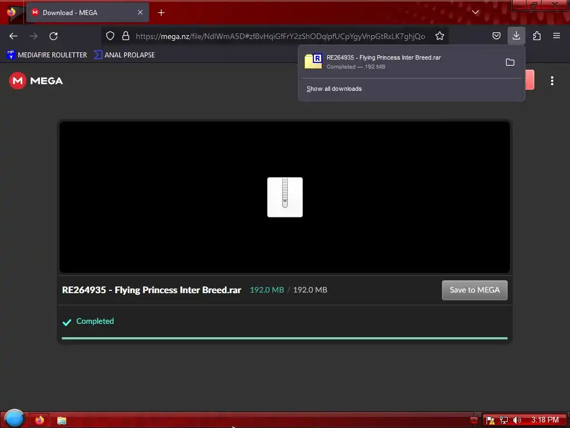Viewport: 570px width, 428px height.
Task: Click Completed — 192 MB status in downloads panel
Action: click(x=356, y=67)
